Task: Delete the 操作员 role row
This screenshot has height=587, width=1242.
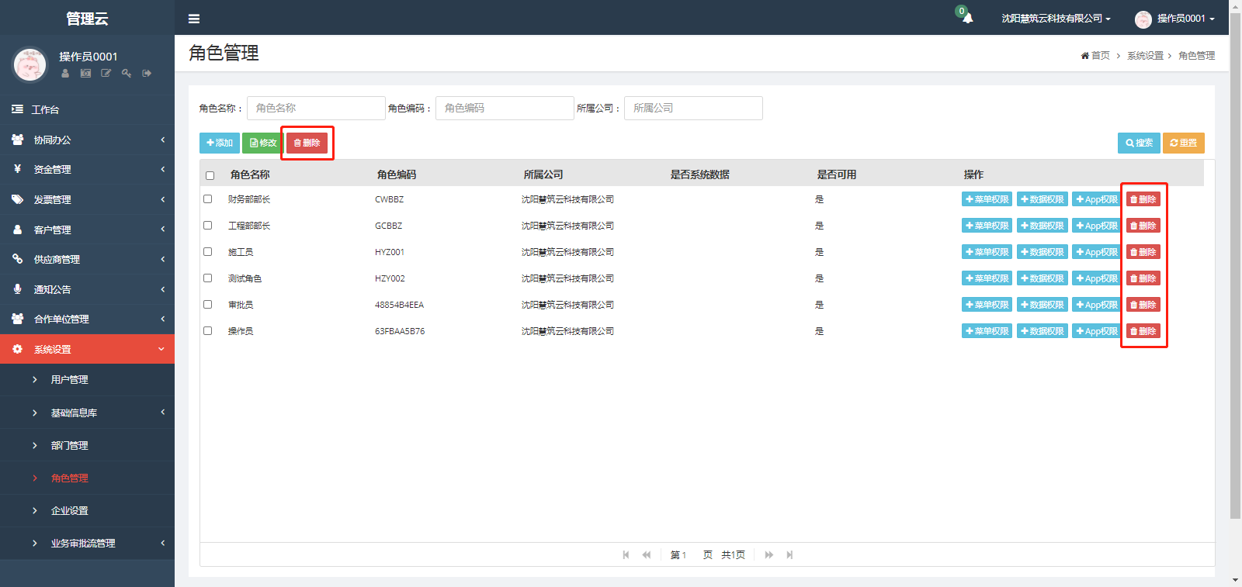Action: [x=1143, y=331]
